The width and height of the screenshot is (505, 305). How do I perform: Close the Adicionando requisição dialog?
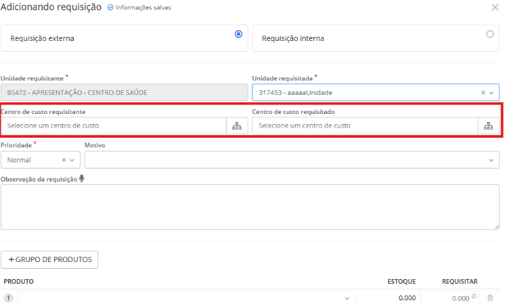point(495,8)
